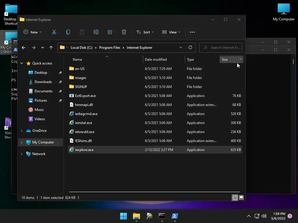298x223 pixels.
Task: Sort by Date modified column header
Action: click(x=156, y=59)
